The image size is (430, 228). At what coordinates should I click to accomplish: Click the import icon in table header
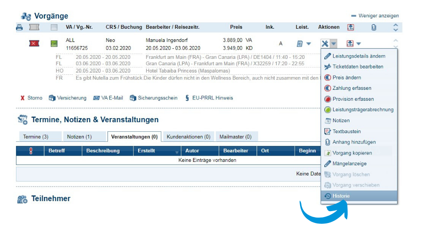tap(350, 28)
